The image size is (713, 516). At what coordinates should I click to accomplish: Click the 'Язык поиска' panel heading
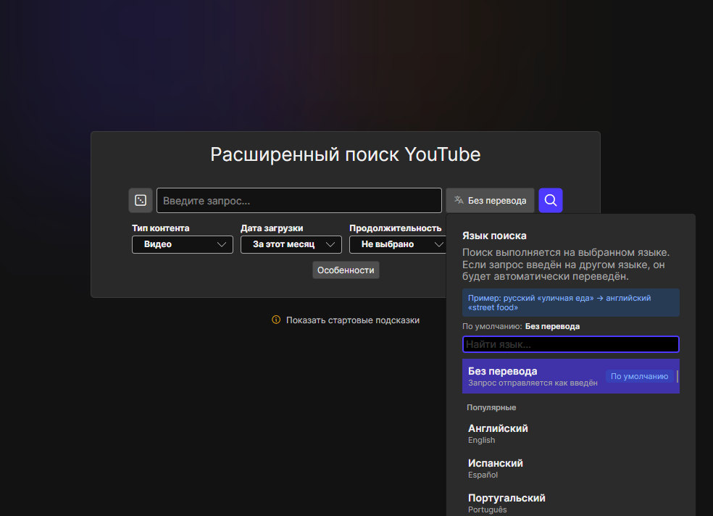(x=494, y=236)
